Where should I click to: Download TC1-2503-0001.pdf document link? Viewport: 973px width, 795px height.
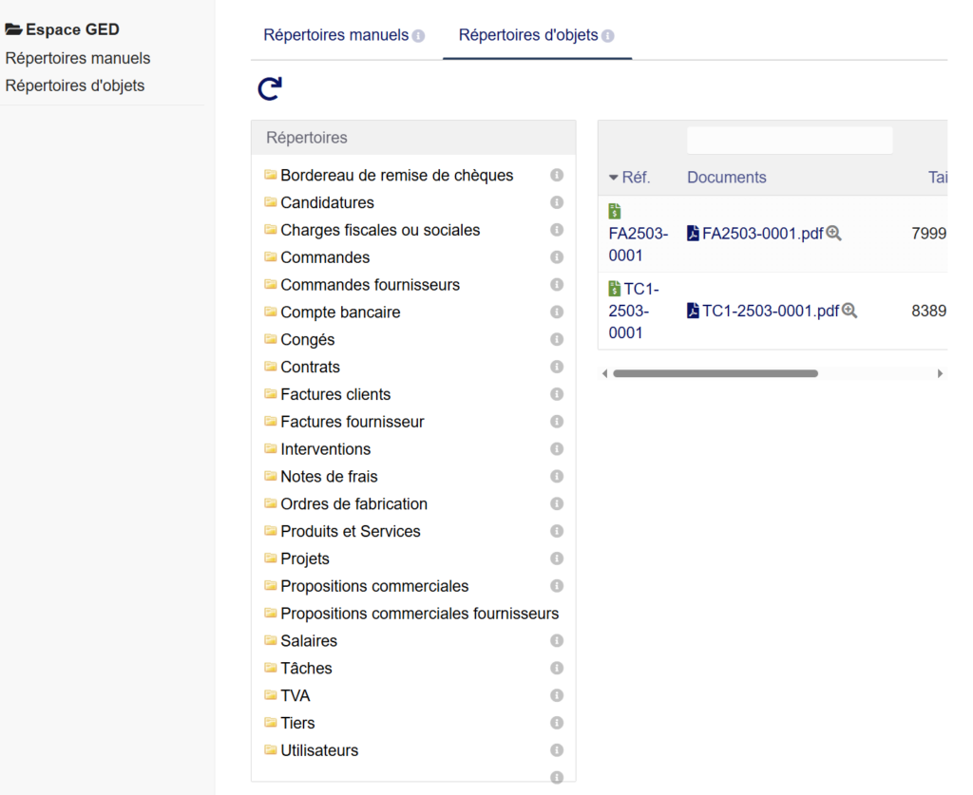click(x=771, y=311)
